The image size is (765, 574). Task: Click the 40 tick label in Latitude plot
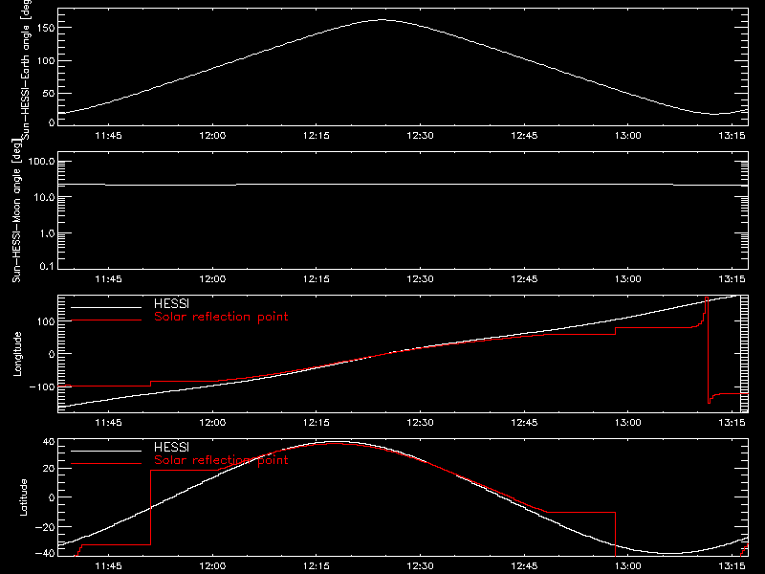(x=50, y=442)
